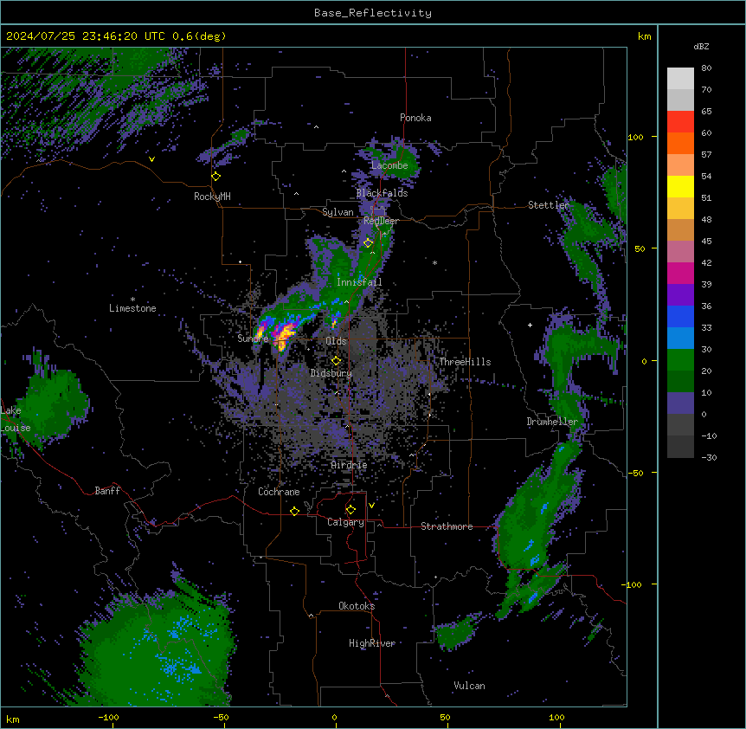Image resolution: width=746 pixels, height=729 pixels.
Task: Click the km unit label at the bottom left
Action: pyautogui.click(x=13, y=719)
